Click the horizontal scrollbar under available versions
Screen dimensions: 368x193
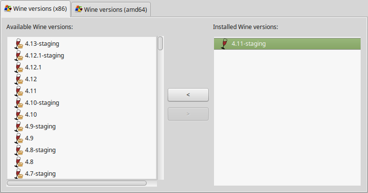[77, 183]
